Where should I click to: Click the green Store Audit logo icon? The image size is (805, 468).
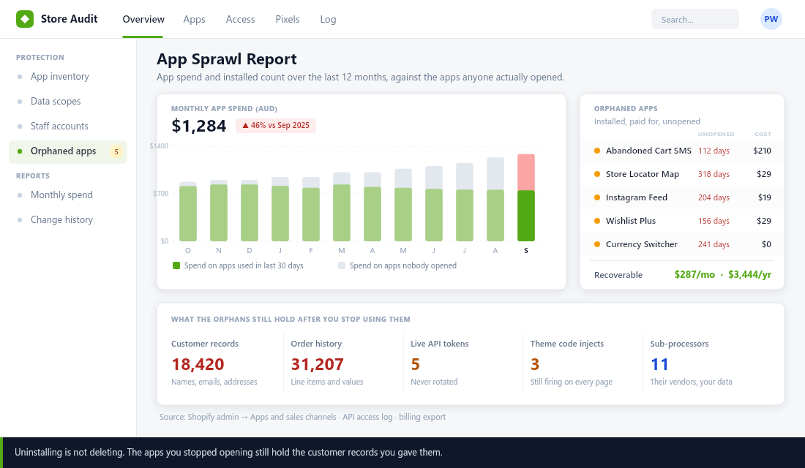[x=25, y=19]
